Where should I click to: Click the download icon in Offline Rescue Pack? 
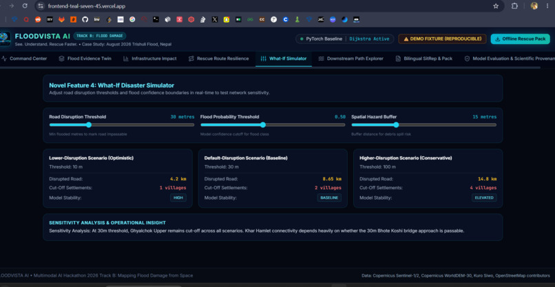click(497, 39)
